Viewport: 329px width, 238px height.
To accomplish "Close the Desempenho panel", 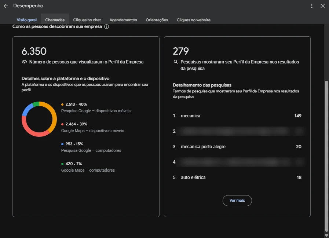I will click(x=323, y=6).
